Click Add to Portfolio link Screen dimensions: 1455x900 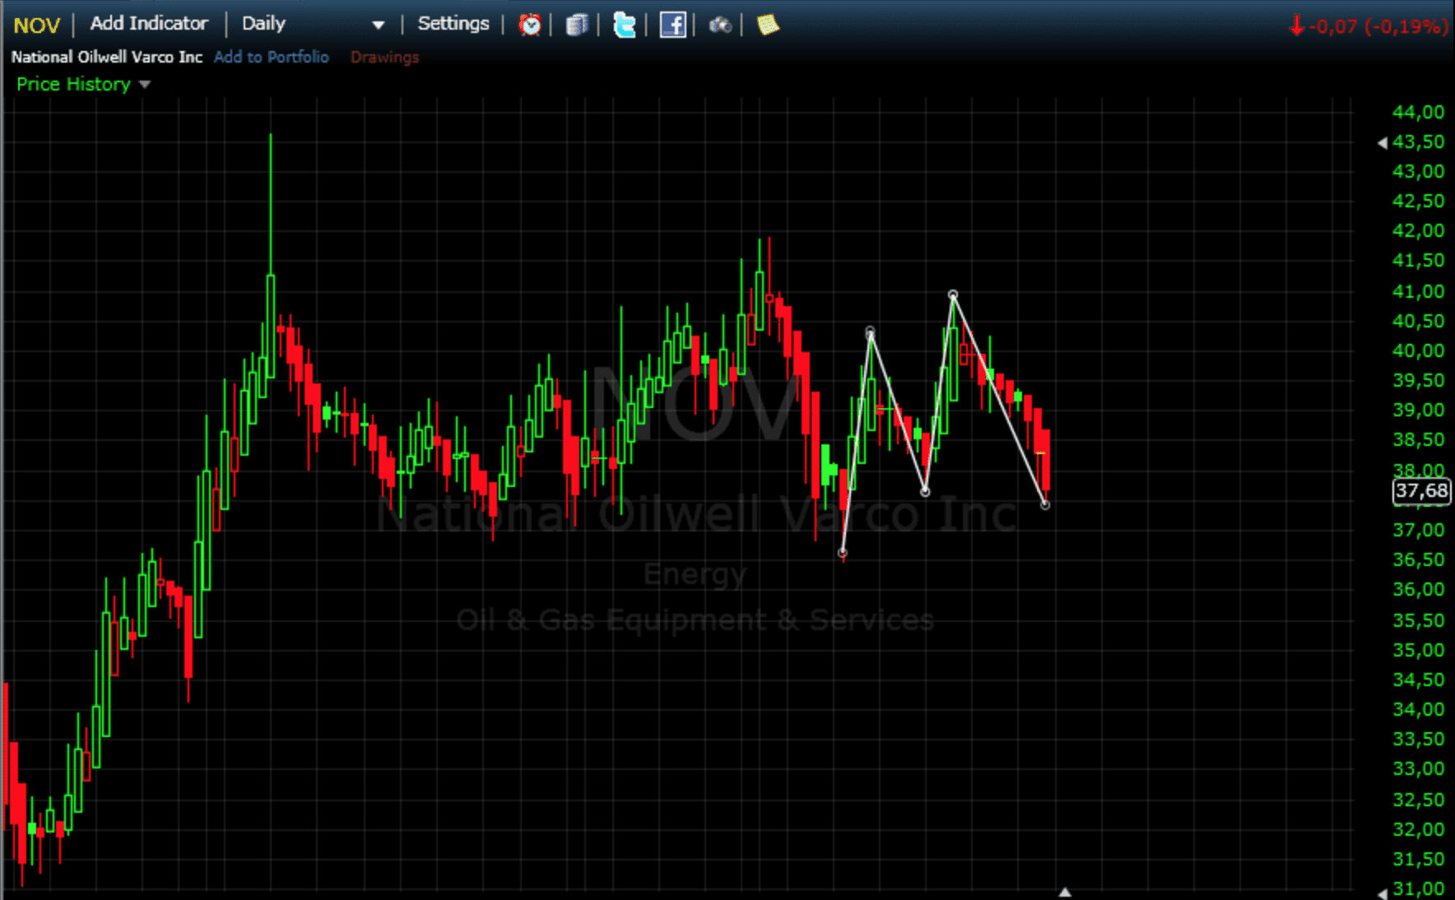coord(272,57)
